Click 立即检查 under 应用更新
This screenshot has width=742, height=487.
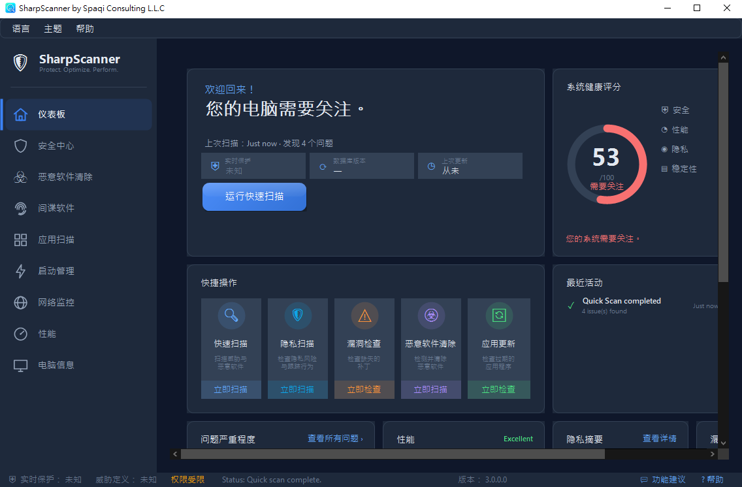[x=499, y=390]
